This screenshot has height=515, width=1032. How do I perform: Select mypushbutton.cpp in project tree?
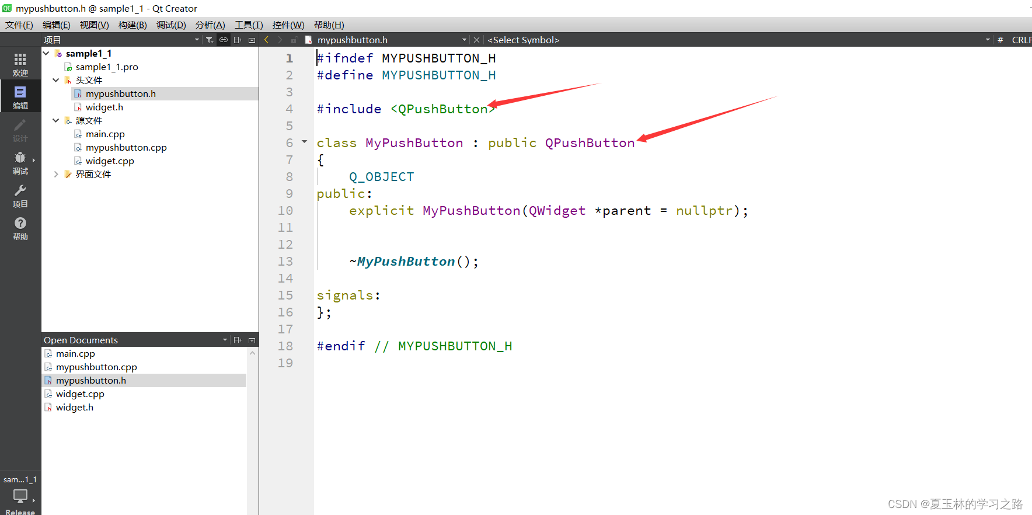tap(126, 147)
